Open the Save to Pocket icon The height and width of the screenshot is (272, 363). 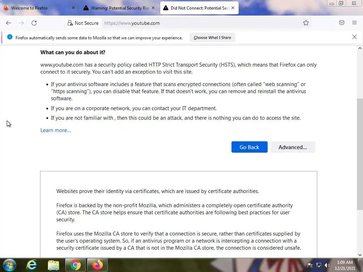341,23
